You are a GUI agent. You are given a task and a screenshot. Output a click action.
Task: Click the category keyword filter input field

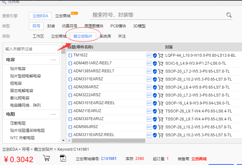tap(32, 49)
